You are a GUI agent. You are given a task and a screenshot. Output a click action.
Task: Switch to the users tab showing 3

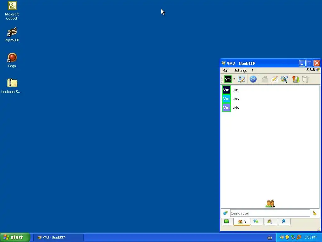(x=242, y=222)
